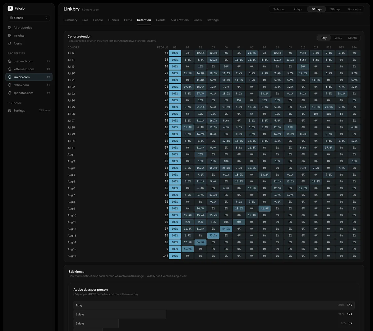Open the property Settings tab
Viewport: 373px width, 331px height.
coord(213,20)
